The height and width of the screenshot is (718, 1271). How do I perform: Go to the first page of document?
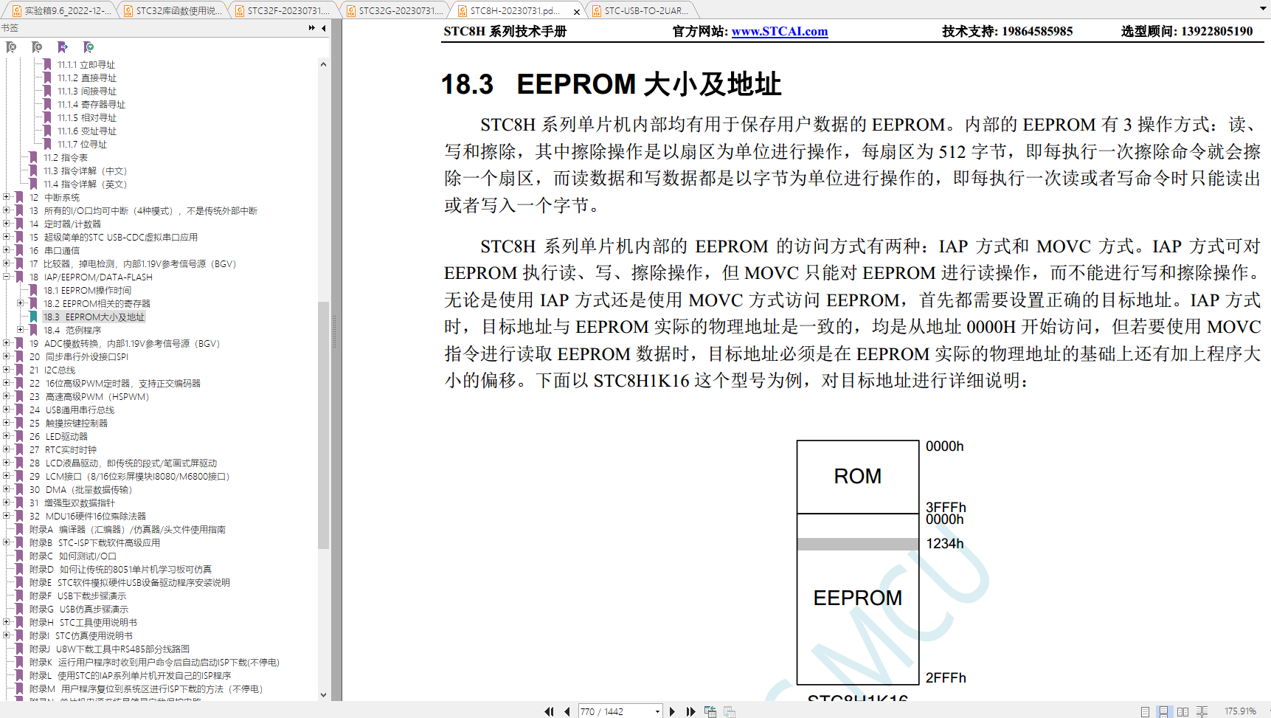coord(549,711)
